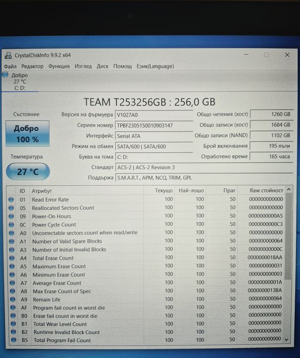The width and height of the screenshot is (300, 358).
Task: Click total host writes value 1684 GB
Action: pos(271,124)
